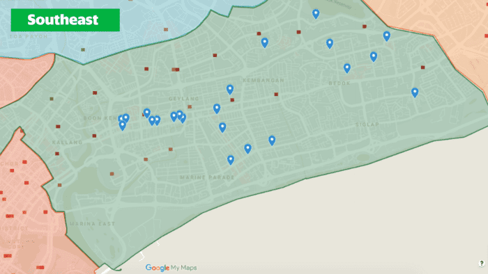The image size is (488, 274).
Task: Click the green Southeast region banner
Action: click(x=66, y=20)
